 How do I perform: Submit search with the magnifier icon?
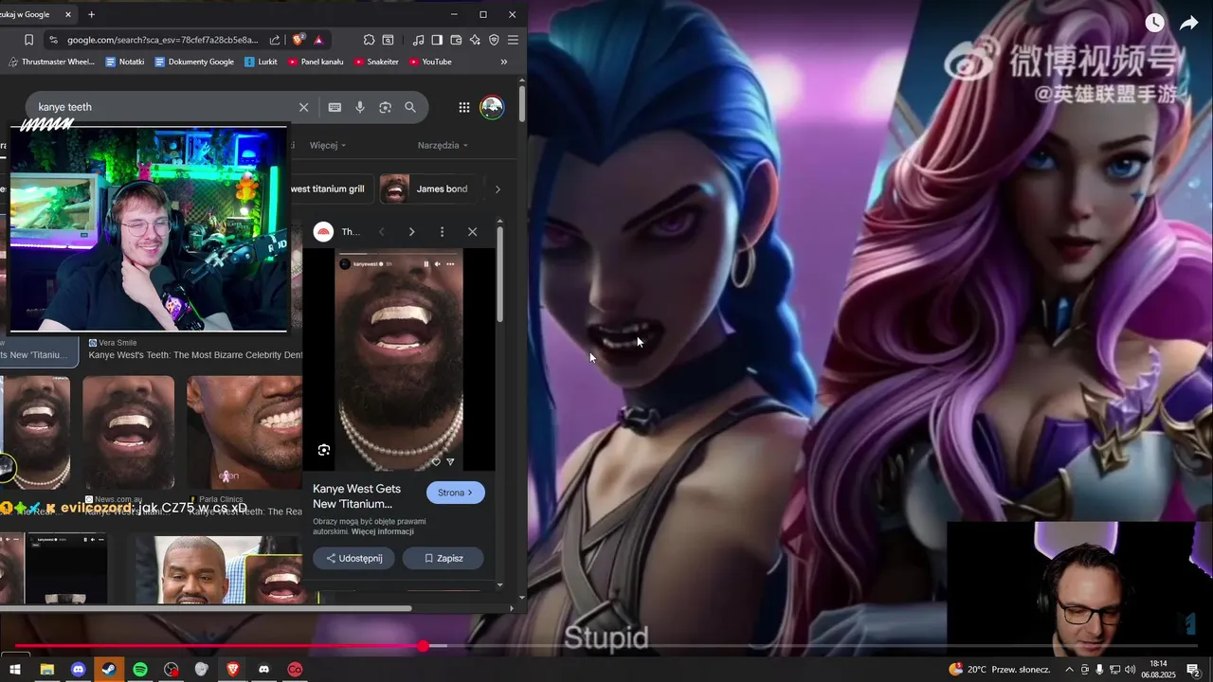click(x=410, y=107)
